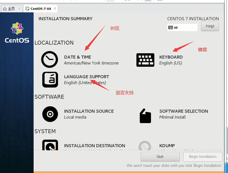Screen dimensions: 228x173
Task: Click 'Local media' source value
Action: click(75, 117)
